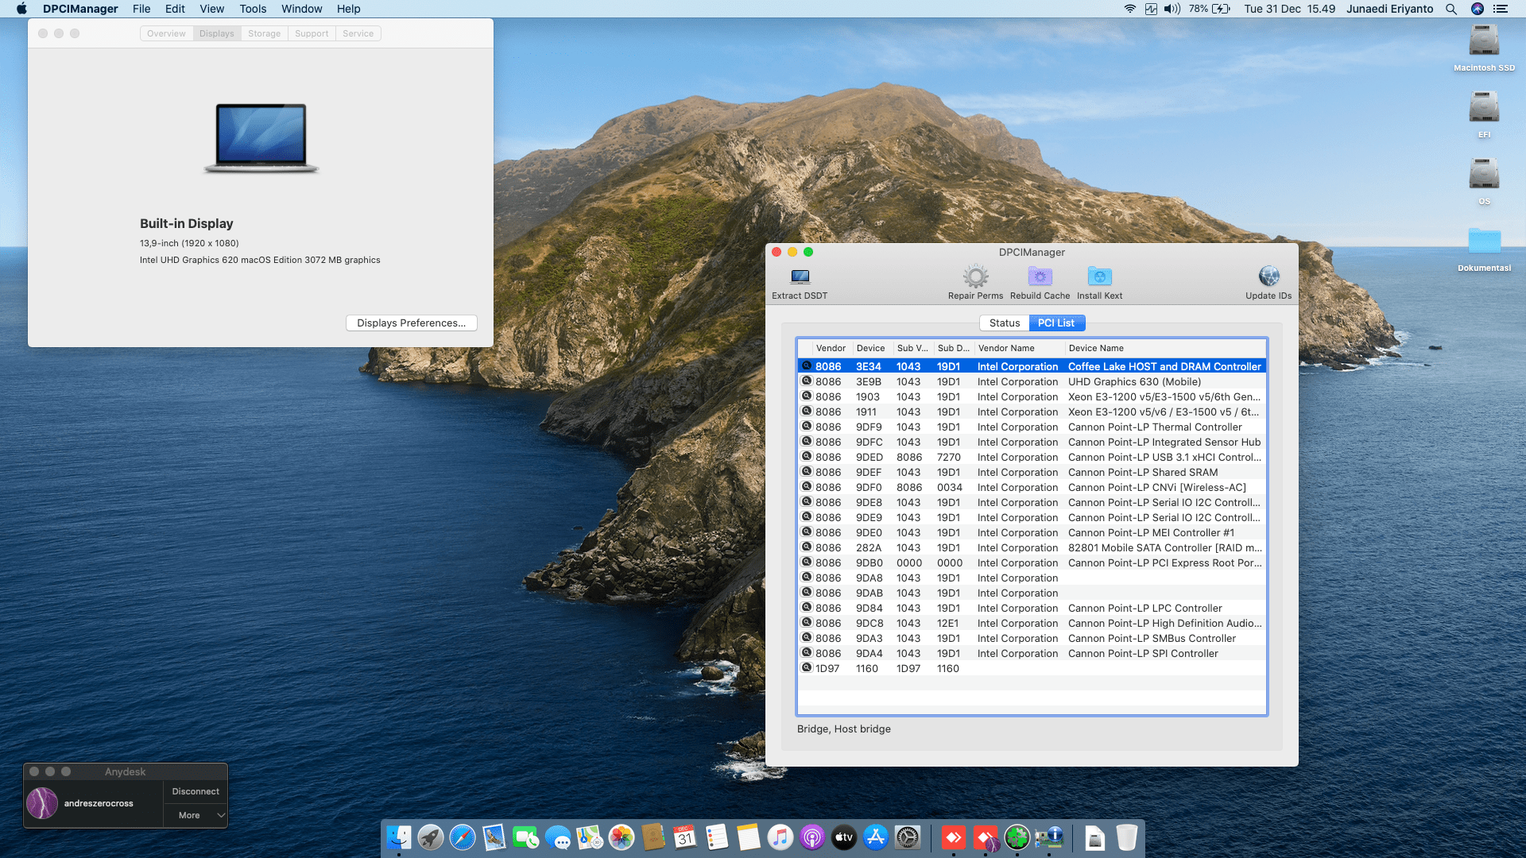Select the PCI List tab
Image resolution: width=1526 pixels, height=858 pixels.
pos(1056,323)
